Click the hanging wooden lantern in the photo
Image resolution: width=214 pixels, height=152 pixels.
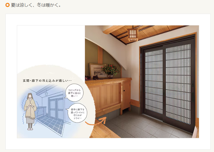pos(133,35)
